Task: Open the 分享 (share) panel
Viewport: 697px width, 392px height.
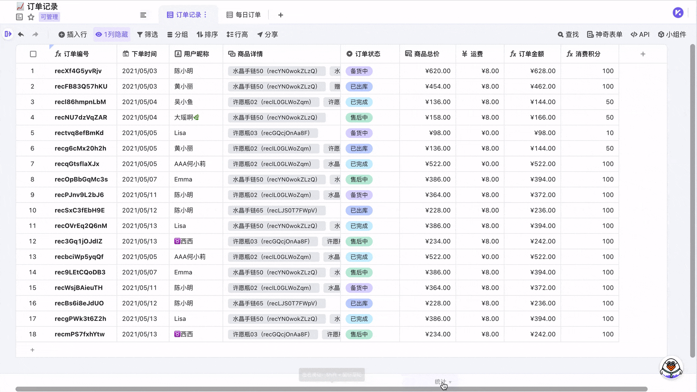Action: coord(268,34)
